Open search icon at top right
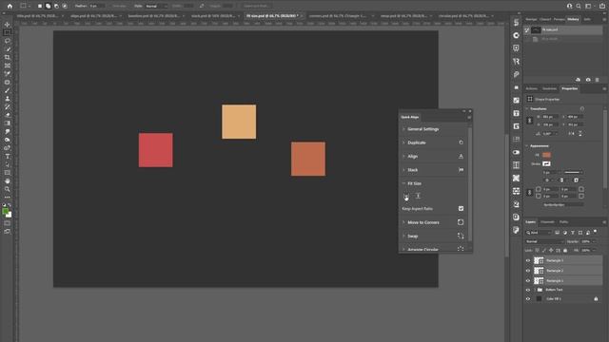 pyautogui.click(x=579, y=6)
